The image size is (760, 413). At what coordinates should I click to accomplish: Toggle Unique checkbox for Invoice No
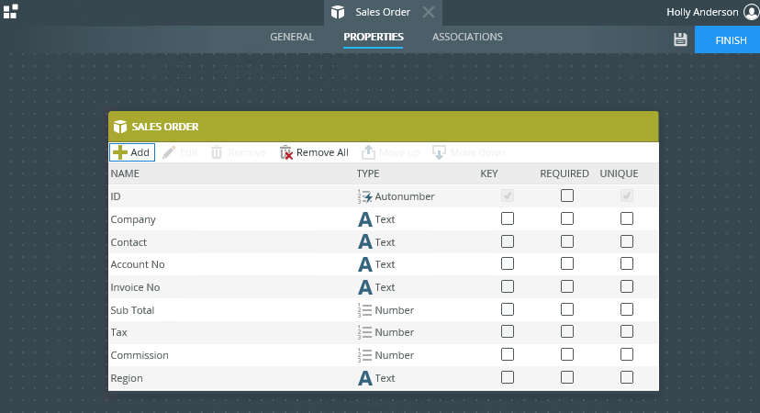[x=627, y=286]
